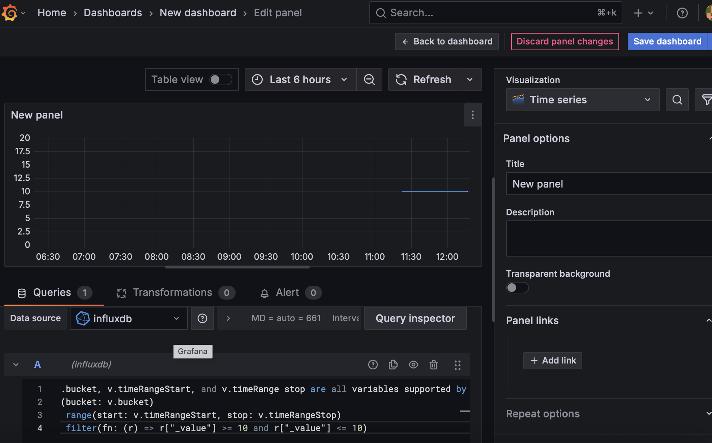Viewport: 712px width, 443px height.
Task: Click the Query inspector button
Action: pyautogui.click(x=415, y=318)
